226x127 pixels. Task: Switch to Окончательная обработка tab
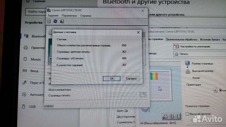181,40
